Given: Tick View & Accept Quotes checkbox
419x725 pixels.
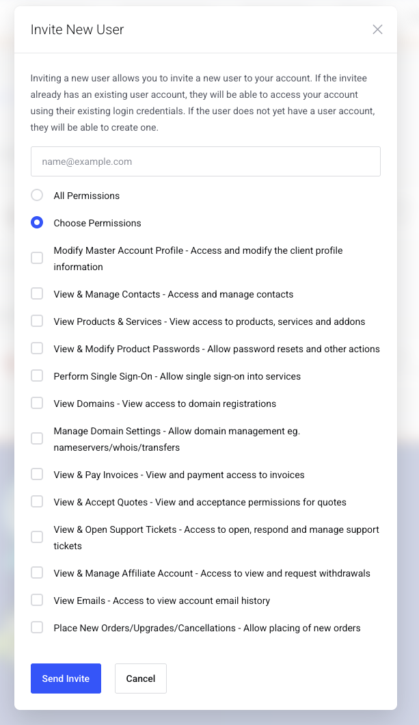Looking at the screenshot, I should click(x=37, y=502).
